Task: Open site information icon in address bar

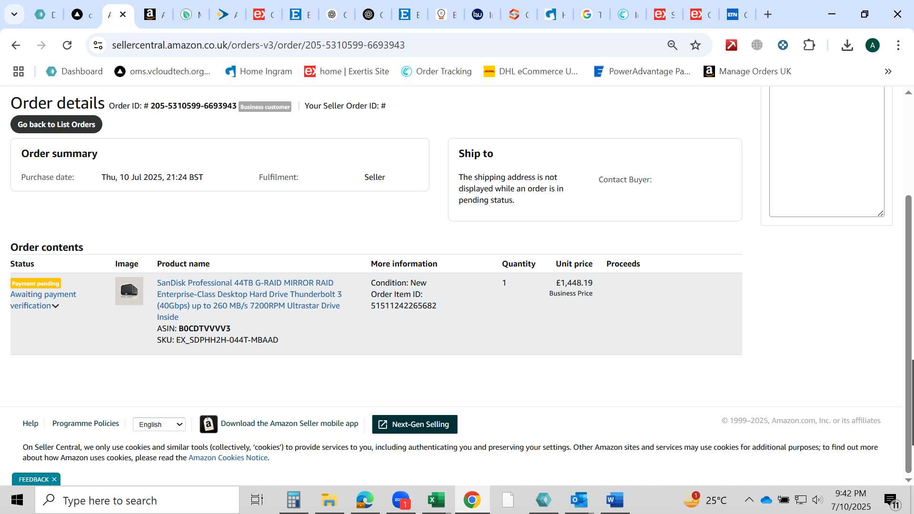Action: point(98,45)
